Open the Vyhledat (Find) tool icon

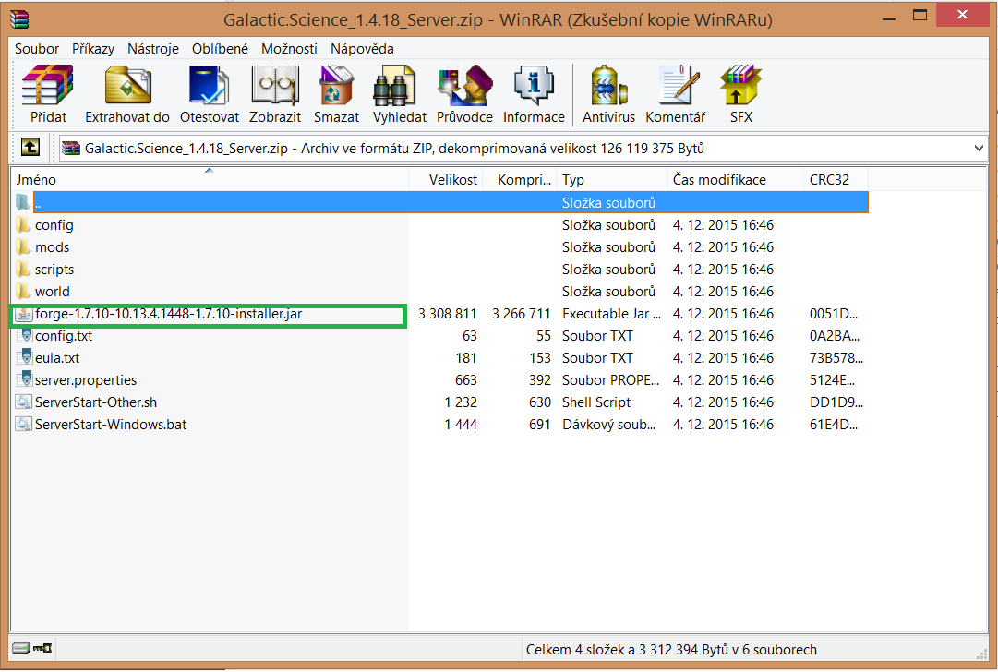tap(399, 92)
